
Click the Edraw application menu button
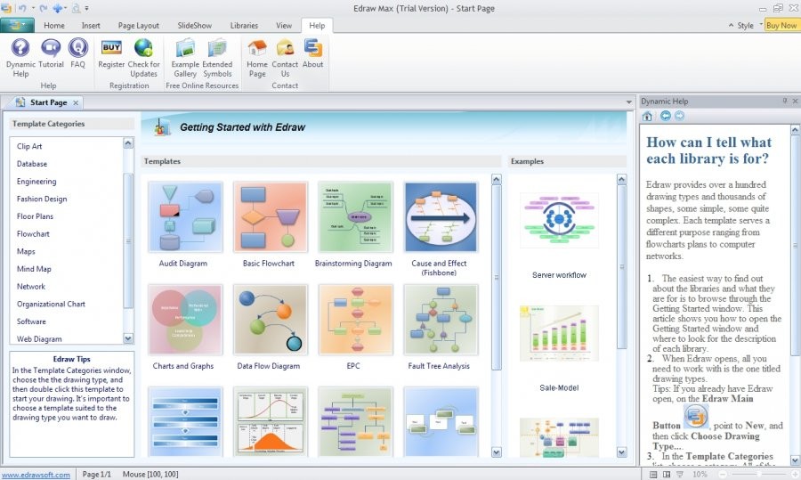coord(18,25)
